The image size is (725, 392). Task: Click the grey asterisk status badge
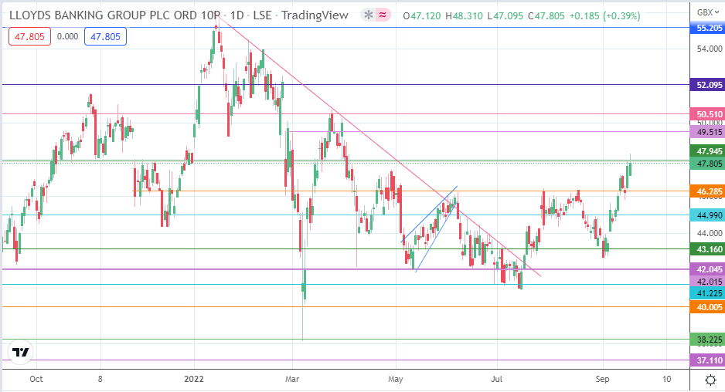[x=368, y=15]
